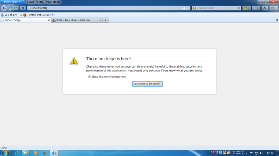Viewport: 279px width, 156px height.
Task: Open Windows Media Player from taskbar
Action: pos(35,153)
